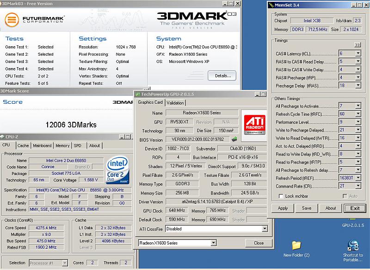
Task: Toggle the Lock mchbar checkbox
Action: pyautogui.click(x=281, y=196)
